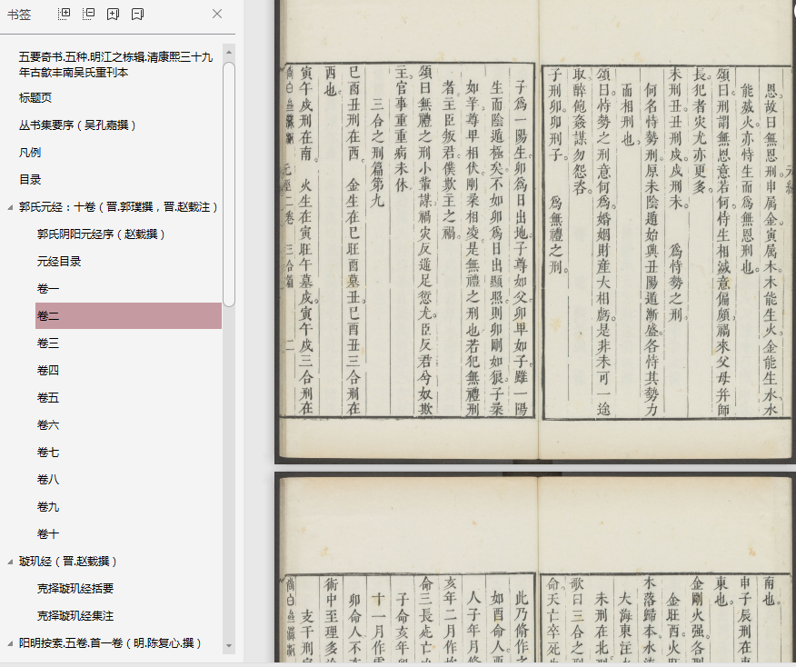
Task: Click the collapse all bookmarks icon
Action: (88, 15)
